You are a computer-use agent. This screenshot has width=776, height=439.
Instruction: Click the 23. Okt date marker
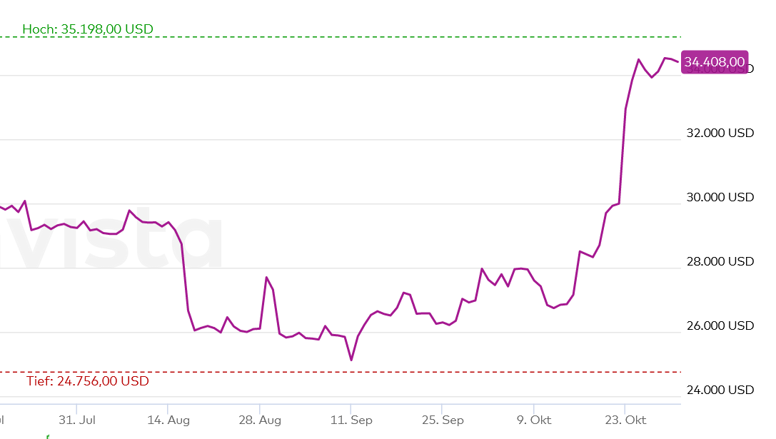point(625,420)
